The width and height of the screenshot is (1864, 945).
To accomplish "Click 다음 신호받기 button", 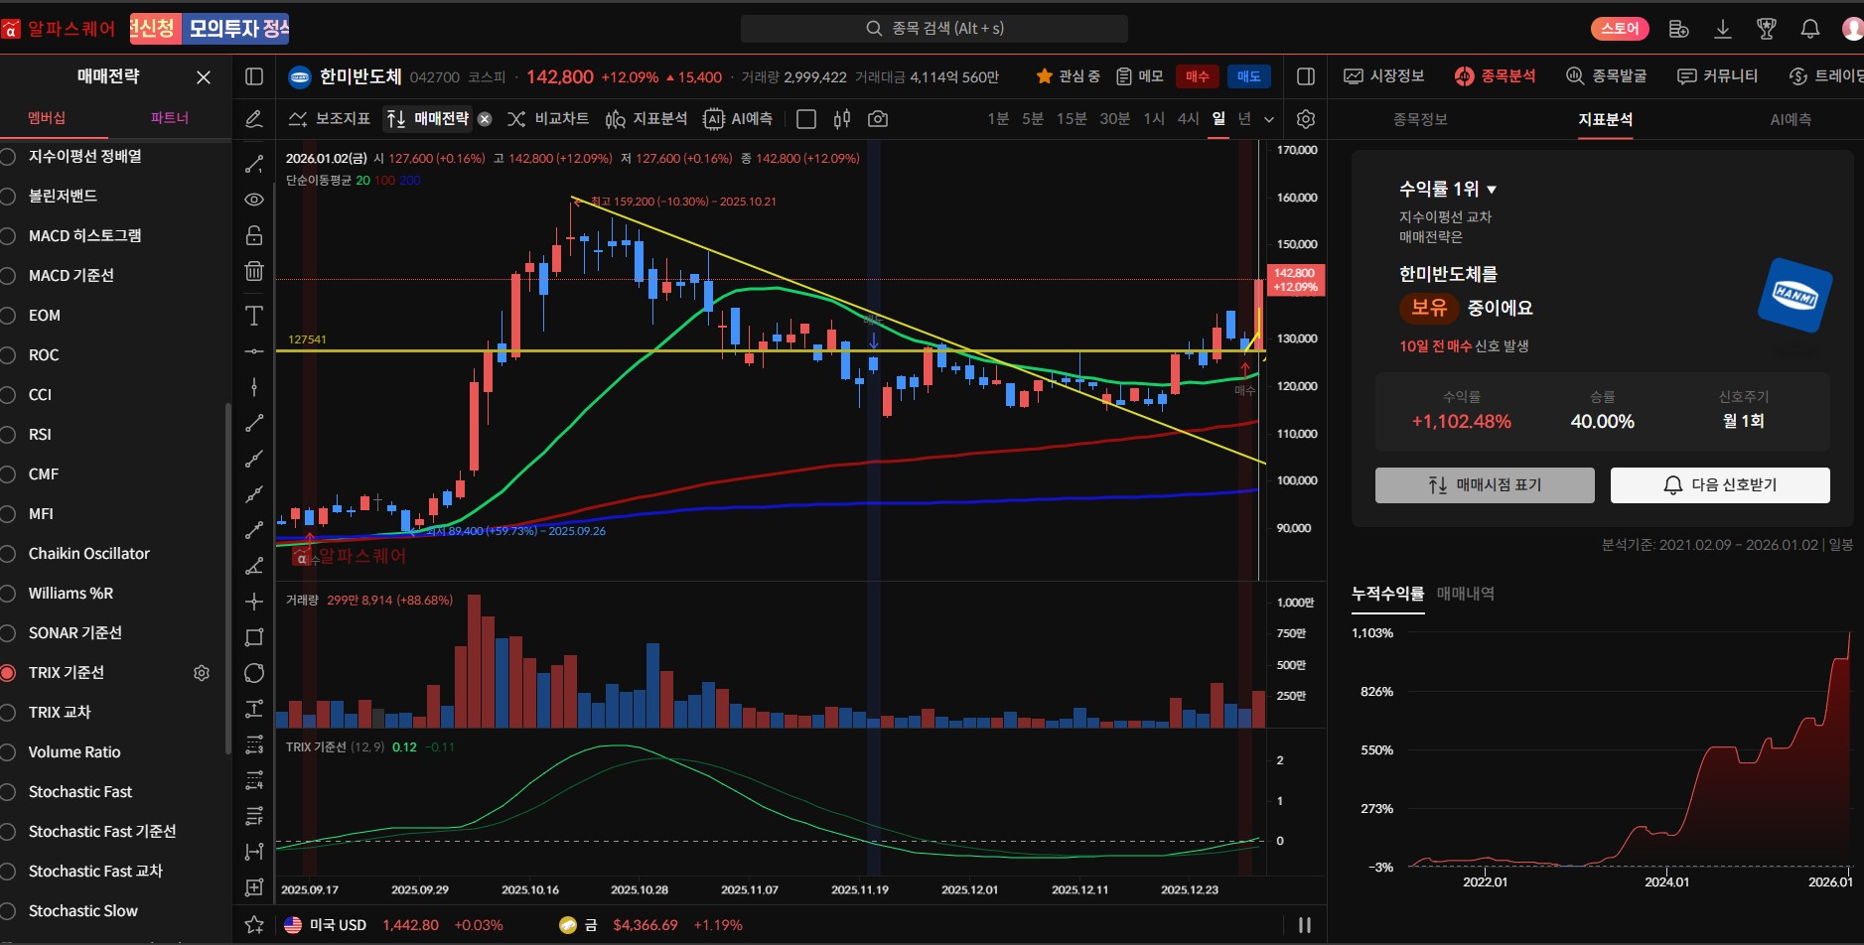I will point(1720,485).
